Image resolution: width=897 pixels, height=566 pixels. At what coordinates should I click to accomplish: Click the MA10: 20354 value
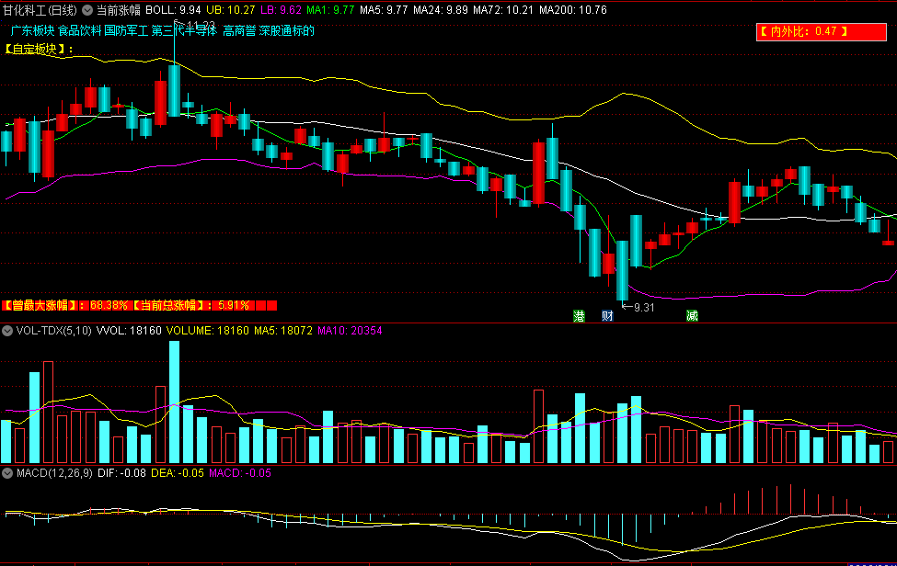pyautogui.click(x=350, y=331)
